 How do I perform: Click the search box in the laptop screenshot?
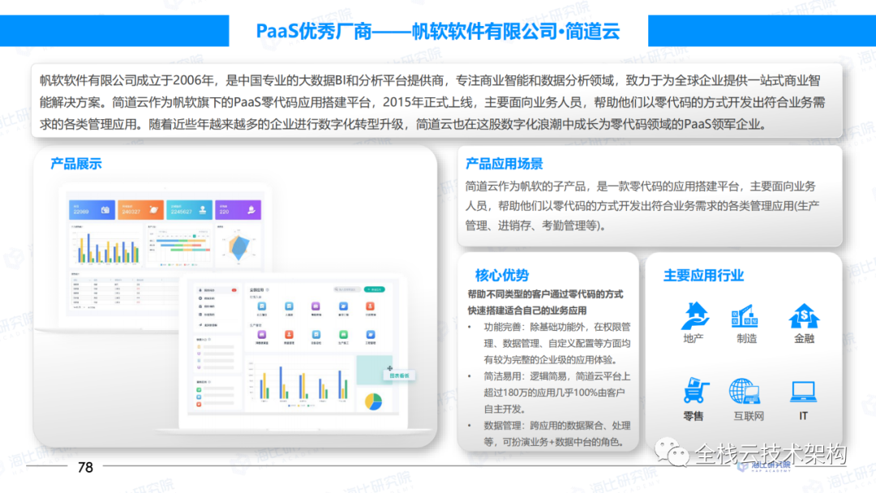tap(347, 289)
